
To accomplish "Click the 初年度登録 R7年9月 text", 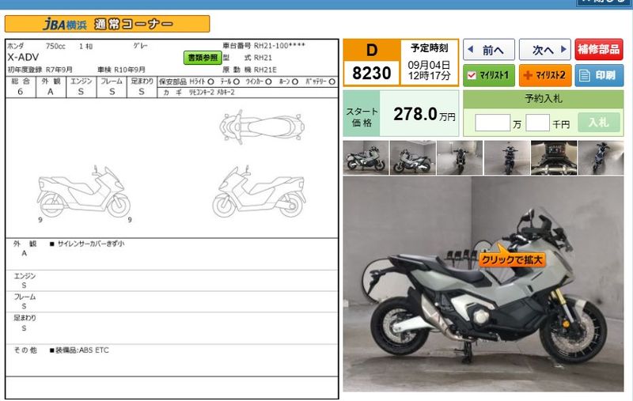I will click(40, 70).
